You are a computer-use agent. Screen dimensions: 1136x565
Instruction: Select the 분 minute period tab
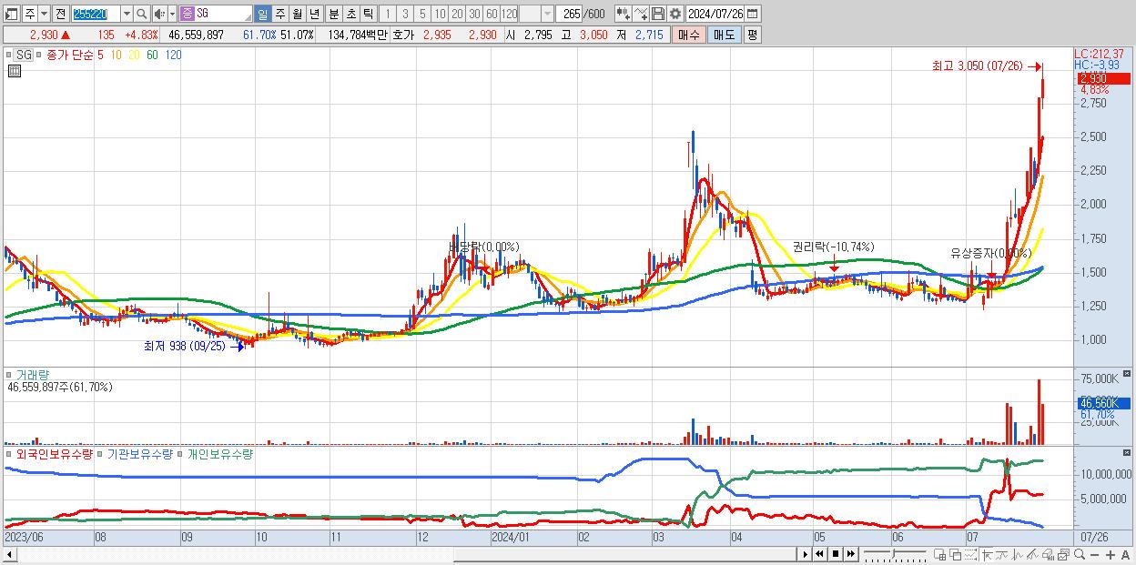click(x=333, y=14)
